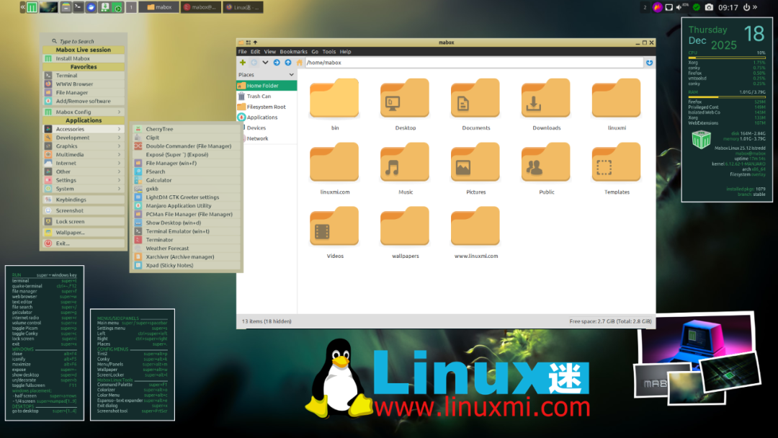Image resolution: width=778 pixels, height=438 pixels.
Task: Launch terminal from top panel icon
Action: pyautogui.click(x=78, y=7)
